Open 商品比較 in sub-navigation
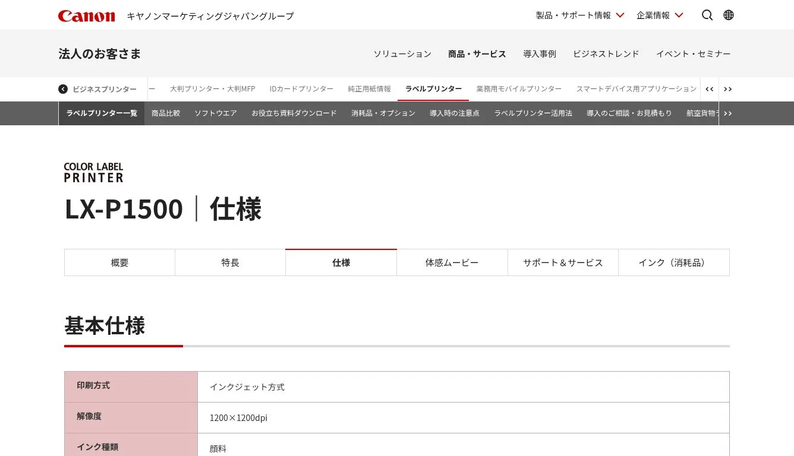 (x=166, y=113)
